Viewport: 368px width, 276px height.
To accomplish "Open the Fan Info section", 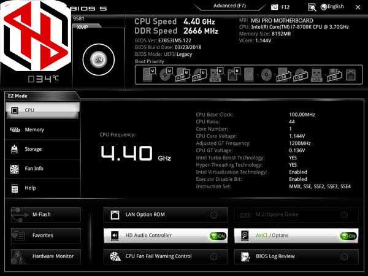I will tap(42, 169).
